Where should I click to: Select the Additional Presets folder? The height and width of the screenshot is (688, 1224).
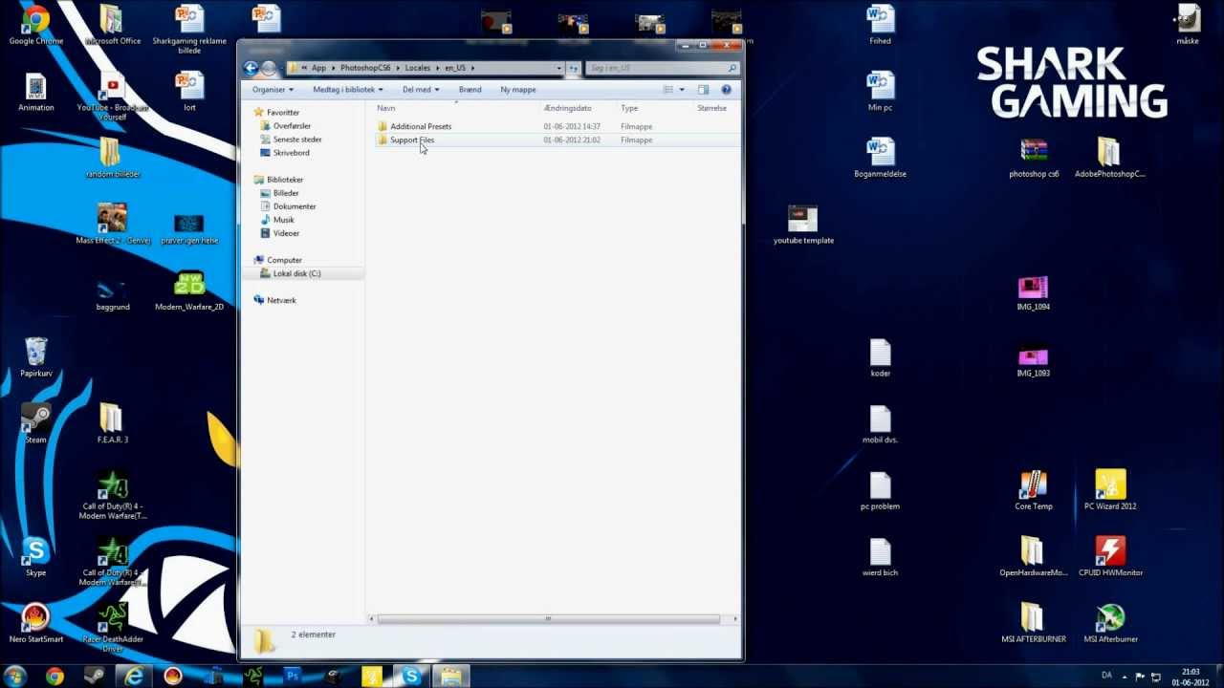tap(420, 126)
